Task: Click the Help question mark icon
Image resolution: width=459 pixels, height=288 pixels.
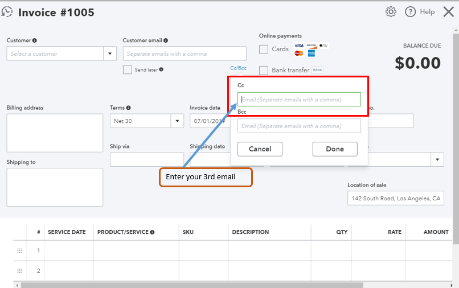Action: (x=410, y=12)
